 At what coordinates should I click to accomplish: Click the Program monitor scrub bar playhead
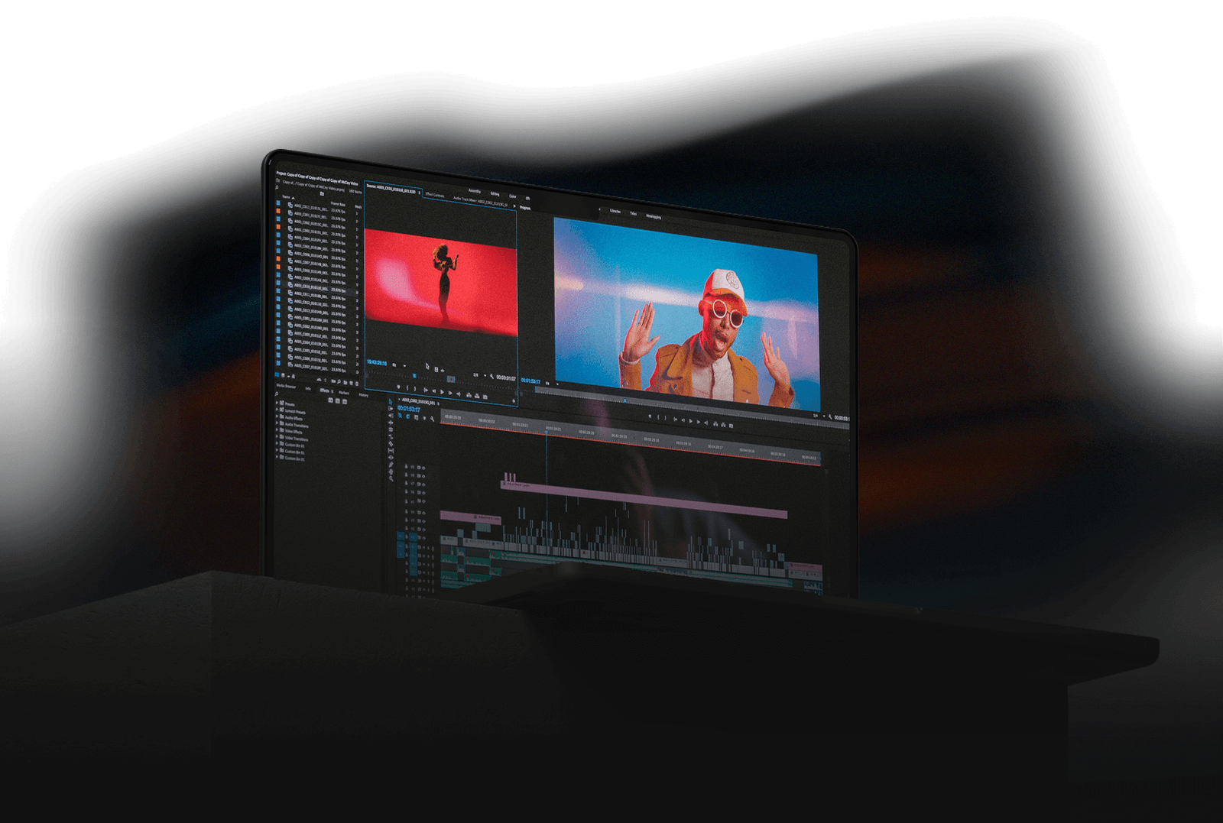coord(624,400)
